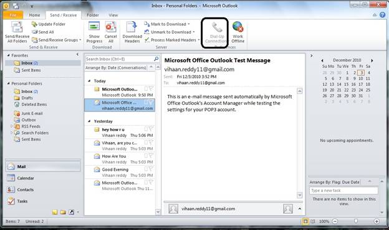Collapse the Personal Folders tree
The height and width of the screenshot is (230, 389).
[9, 84]
